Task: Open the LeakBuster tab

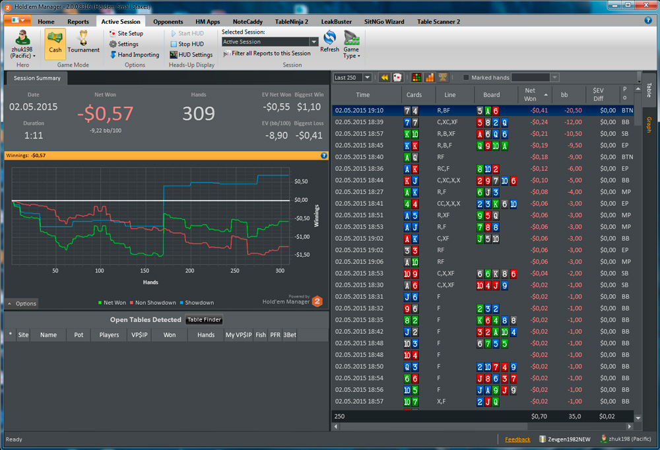Action: tap(337, 22)
